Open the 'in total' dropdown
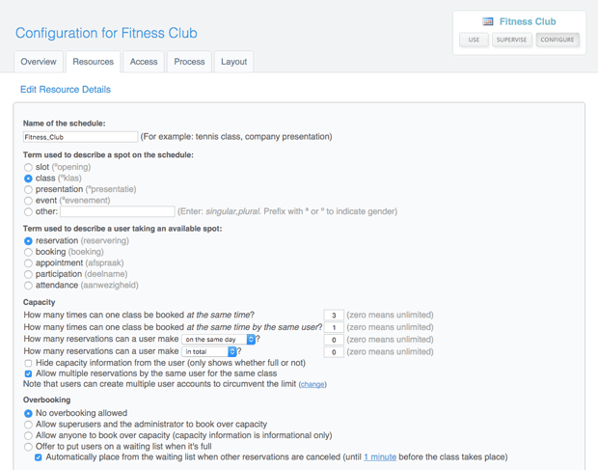This screenshot has height=470, width=598. point(209,351)
